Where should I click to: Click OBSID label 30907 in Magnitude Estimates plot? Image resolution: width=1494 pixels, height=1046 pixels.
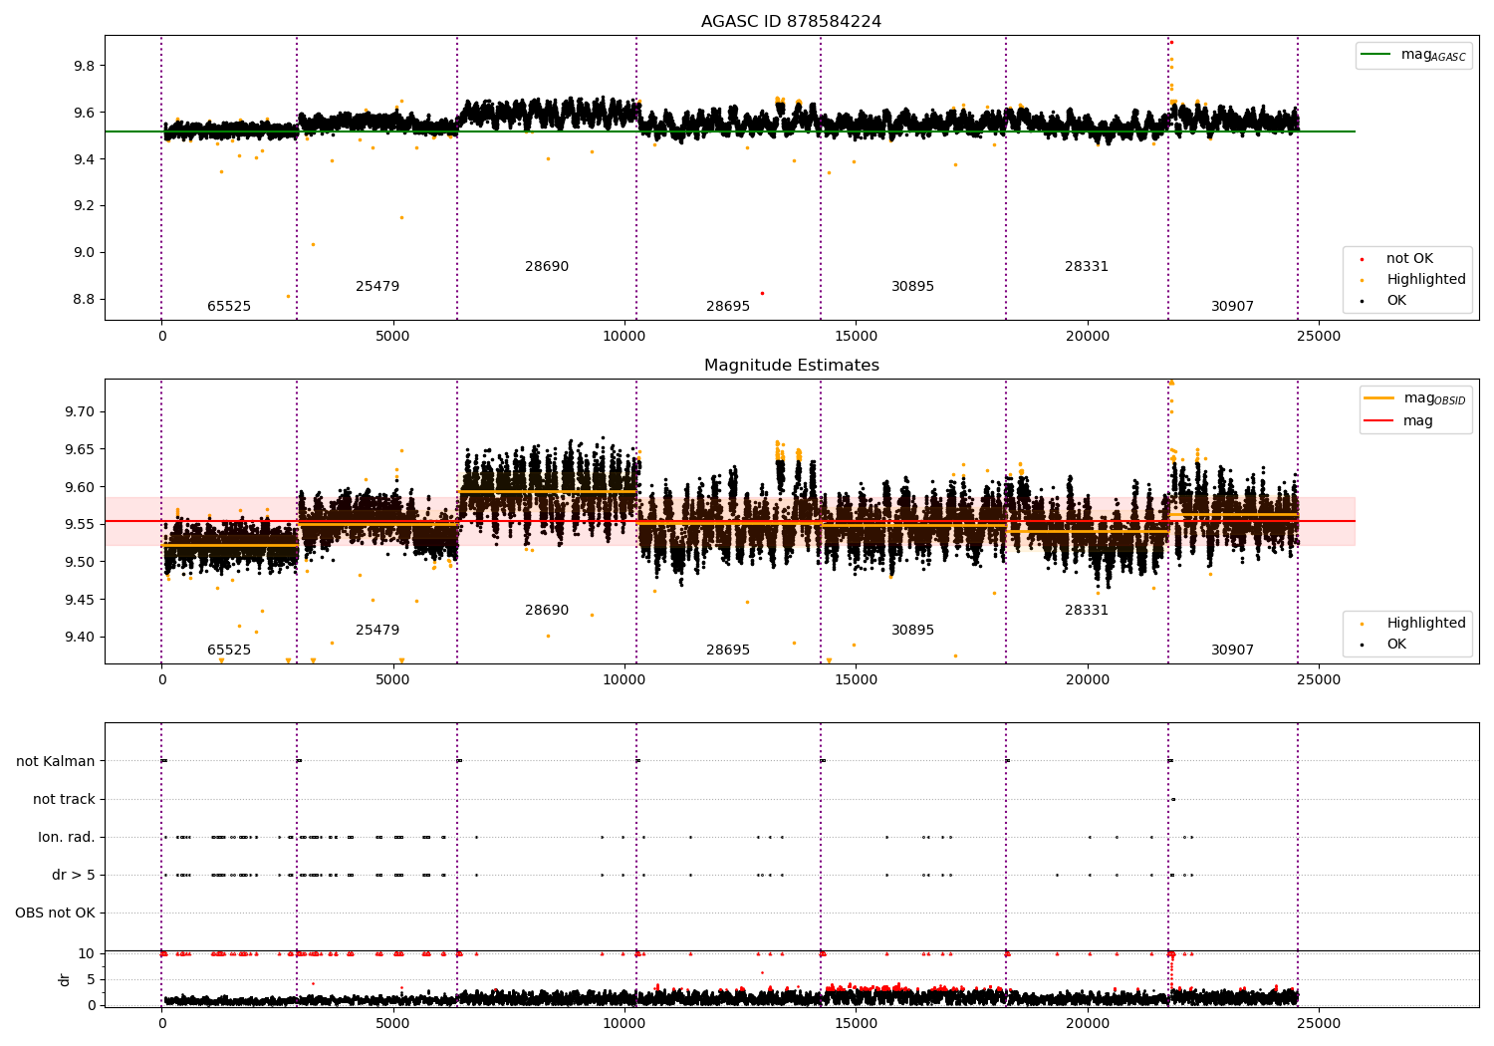[1232, 651]
